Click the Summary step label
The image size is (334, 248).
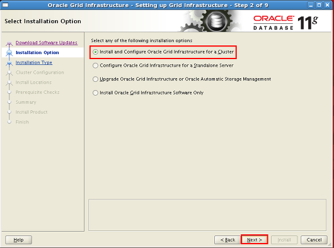tap(26, 103)
